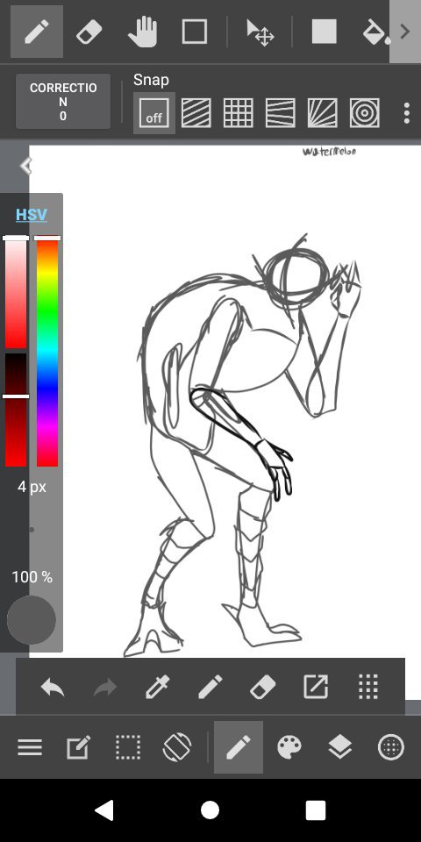Tap the gray brush preview circle
Viewport: 421px width, 842px height.
(32, 620)
